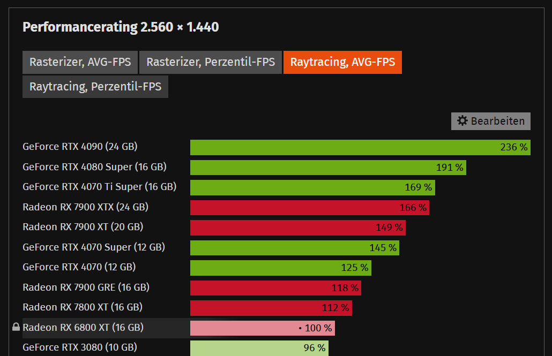Click the Performancerating 2.560 × 1.440 heading
The height and width of the screenshot is (356, 552).
pos(121,27)
